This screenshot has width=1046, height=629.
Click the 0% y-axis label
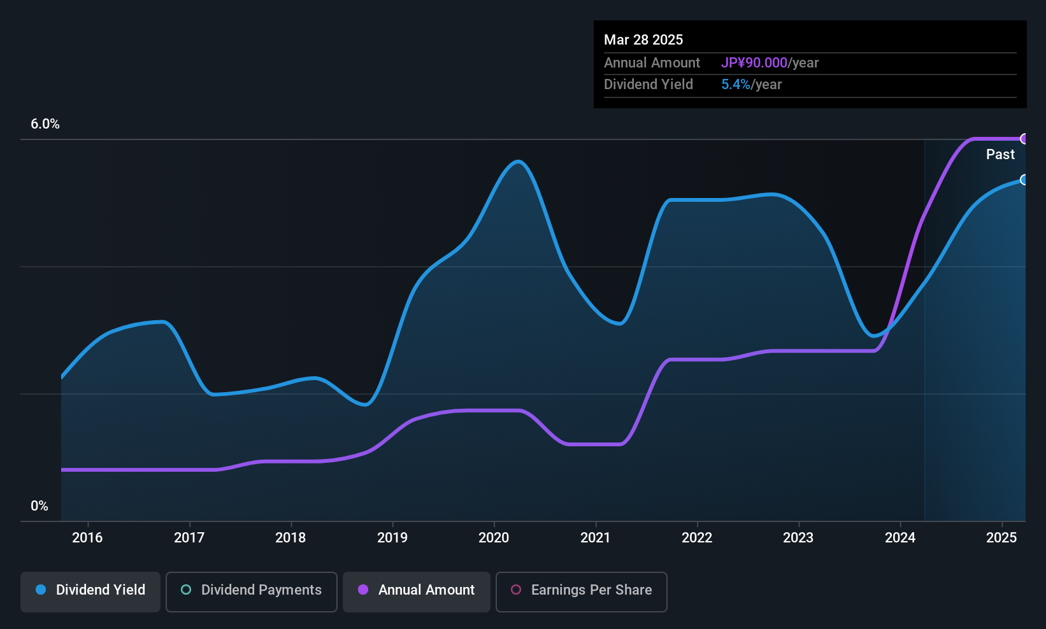click(x=39, y=506)
